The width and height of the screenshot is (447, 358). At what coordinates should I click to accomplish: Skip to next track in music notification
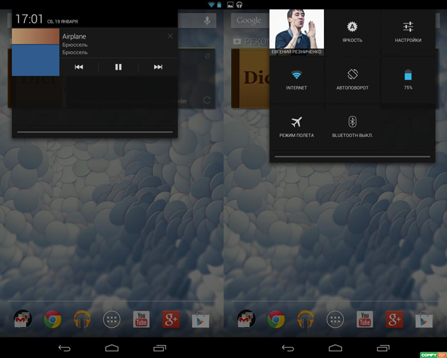[x=158, y=67]
